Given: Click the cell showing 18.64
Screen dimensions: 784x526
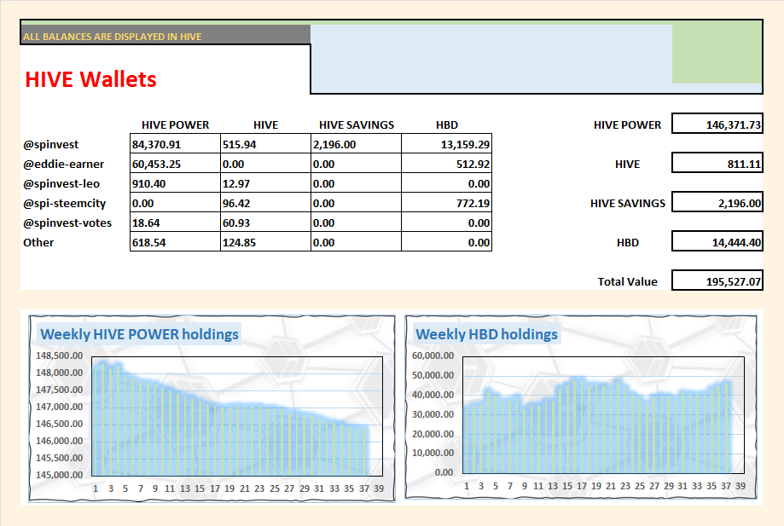Looking at the screenshot, I should click(175, 222).
